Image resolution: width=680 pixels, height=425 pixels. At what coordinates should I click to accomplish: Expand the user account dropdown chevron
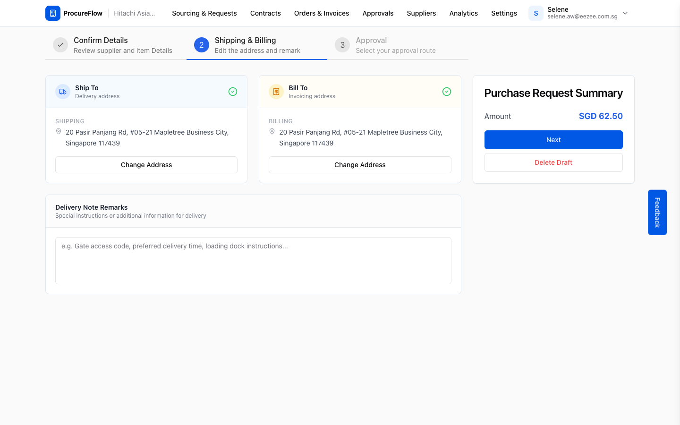pos(625,13)
